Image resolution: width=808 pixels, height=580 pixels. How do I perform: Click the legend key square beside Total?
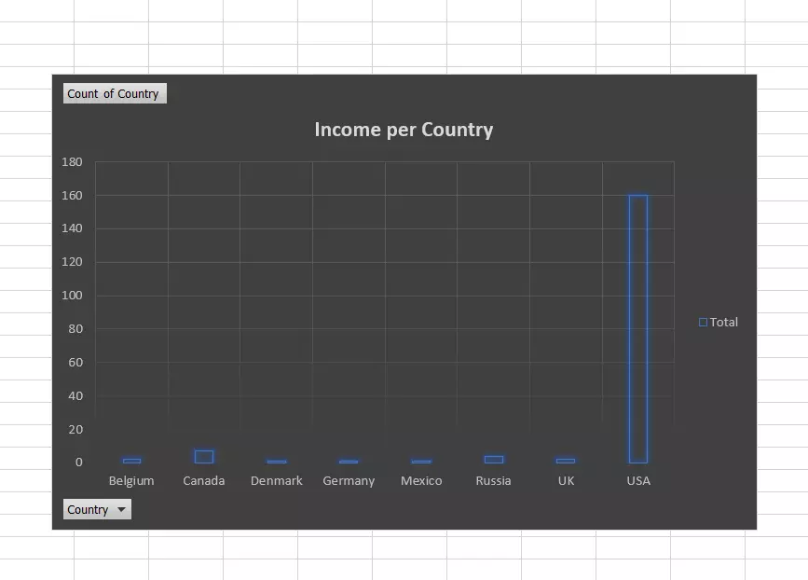[x=702, y=322]
